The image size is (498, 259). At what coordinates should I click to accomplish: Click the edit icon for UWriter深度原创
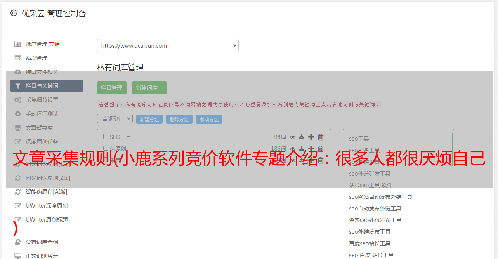pos(17,206)
